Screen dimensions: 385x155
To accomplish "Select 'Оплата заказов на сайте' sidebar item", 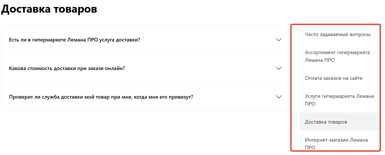I will pyautogui.click(x=334, y=78).
